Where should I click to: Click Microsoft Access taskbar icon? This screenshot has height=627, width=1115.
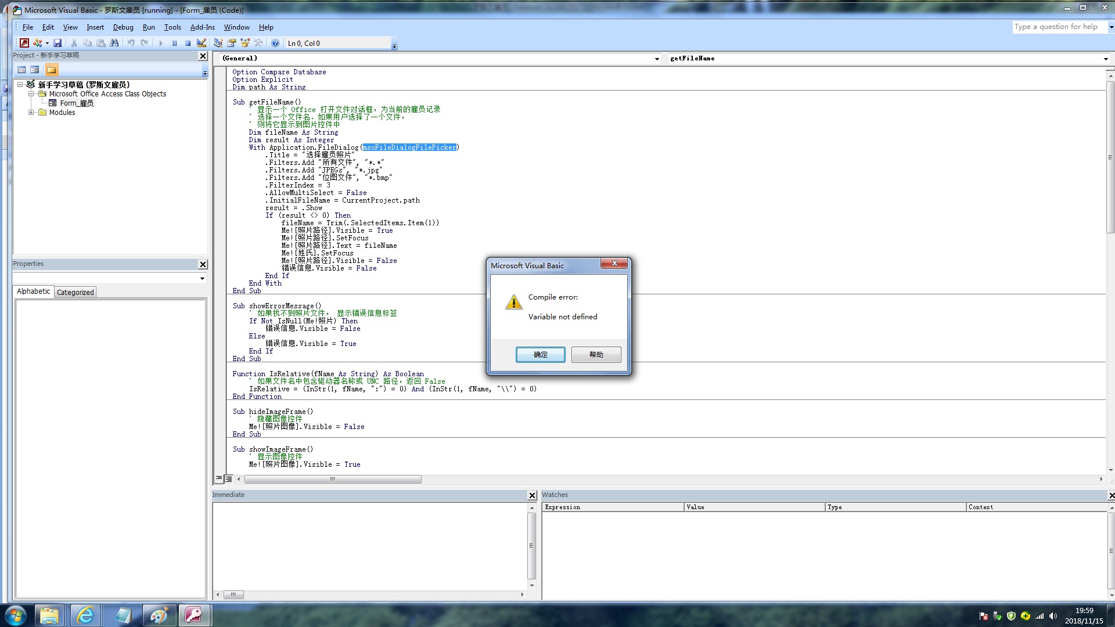[x=194, y=615]
